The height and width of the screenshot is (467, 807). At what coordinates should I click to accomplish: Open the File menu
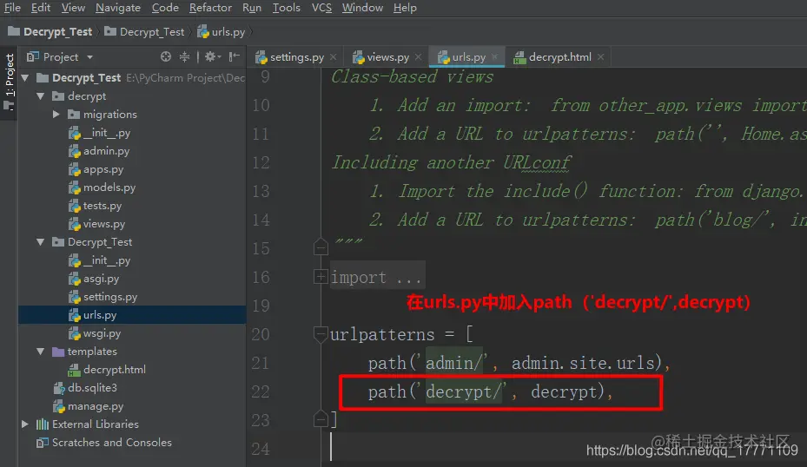tap(12, 8)
